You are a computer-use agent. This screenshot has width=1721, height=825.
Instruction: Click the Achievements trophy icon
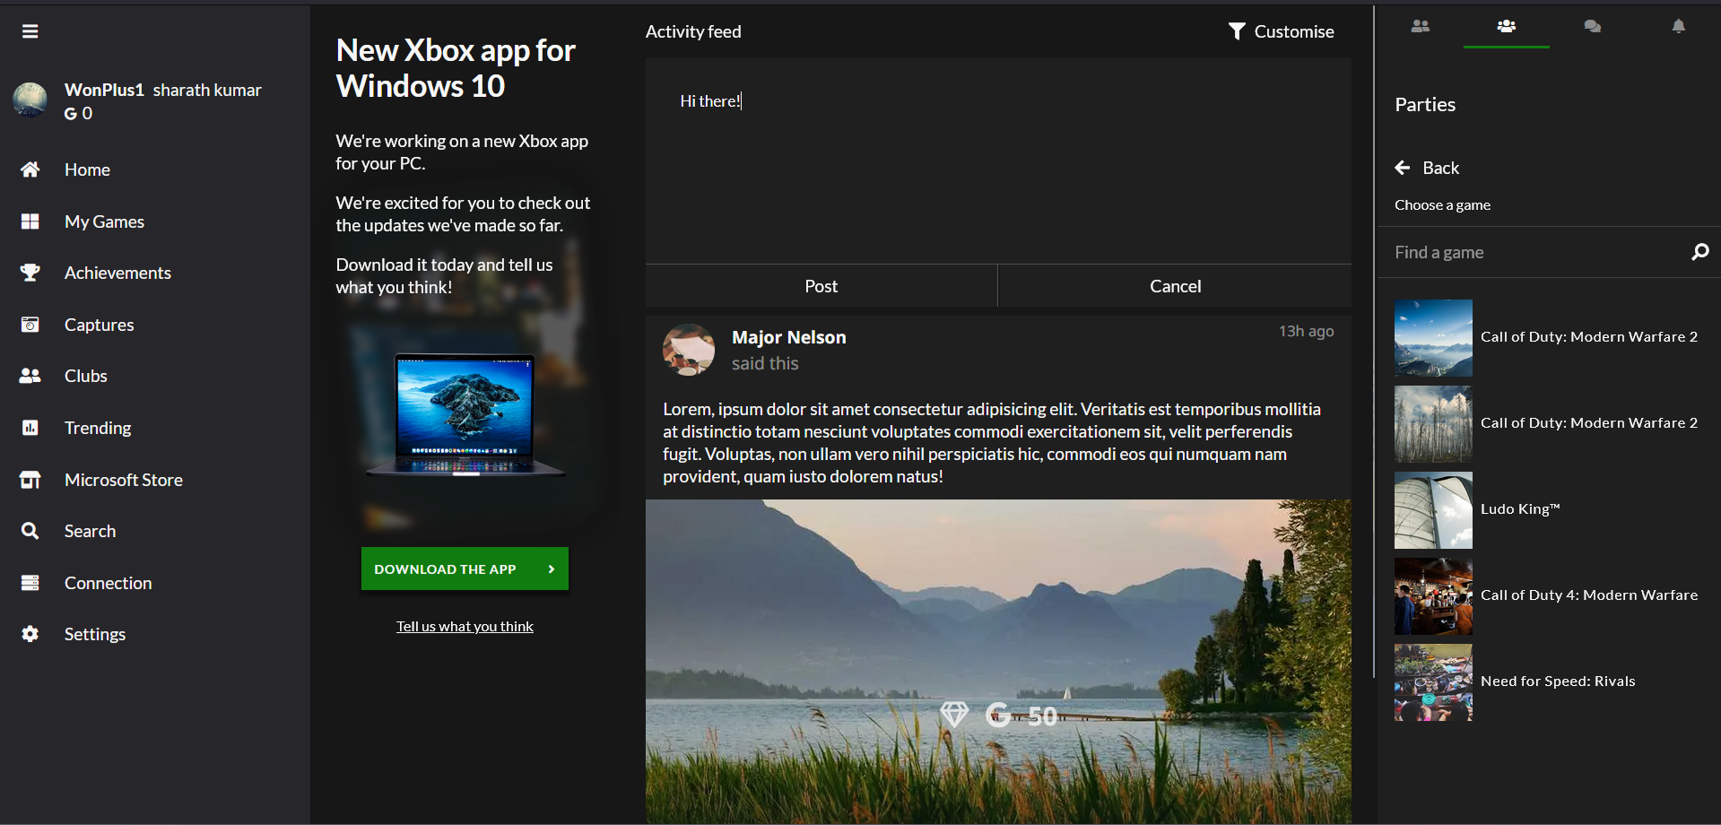[x=30, y=273]
